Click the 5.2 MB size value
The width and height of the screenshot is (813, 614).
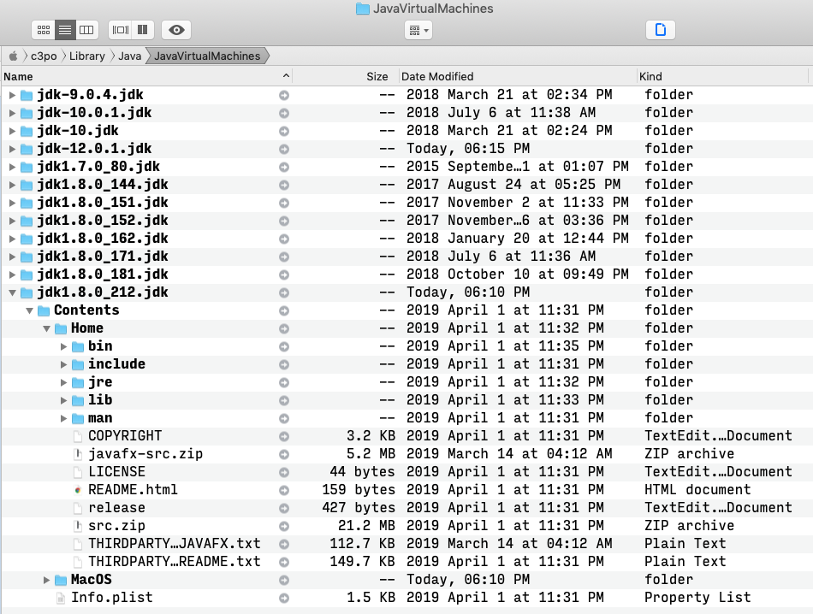tap(371, 454)
